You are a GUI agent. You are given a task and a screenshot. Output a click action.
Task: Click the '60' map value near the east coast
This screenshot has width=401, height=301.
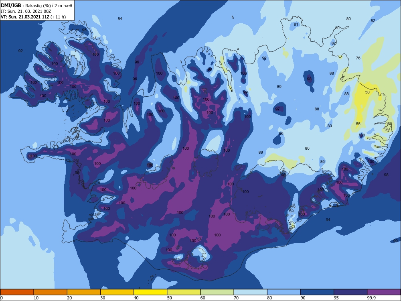point(390,124)
